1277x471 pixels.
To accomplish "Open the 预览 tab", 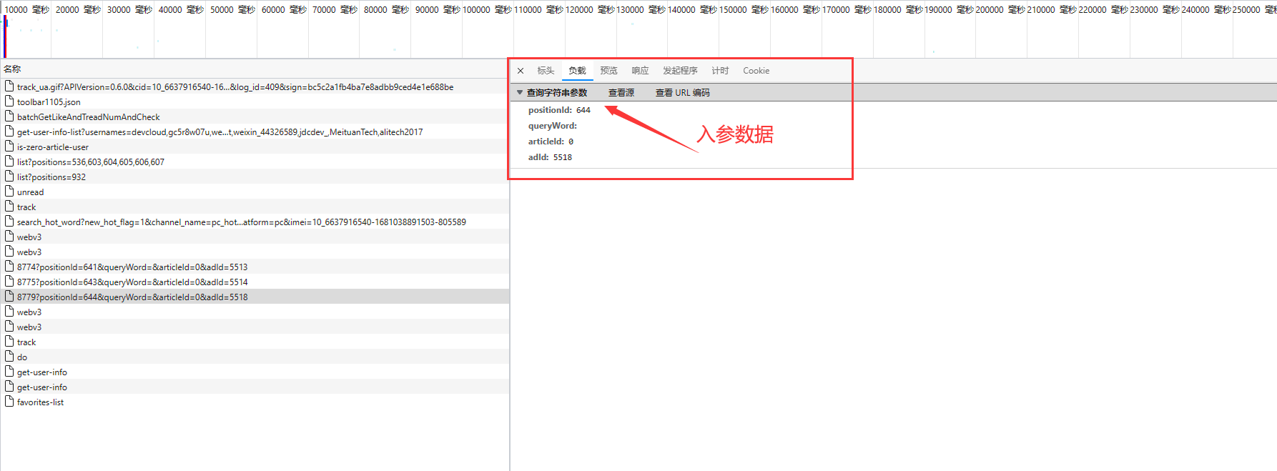I will tap(608, 71).
